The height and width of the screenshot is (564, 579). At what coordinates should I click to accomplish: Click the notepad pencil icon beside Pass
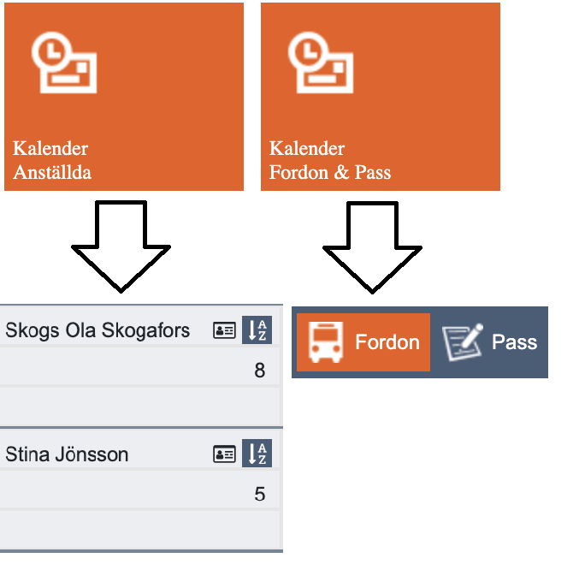(463, 342)
